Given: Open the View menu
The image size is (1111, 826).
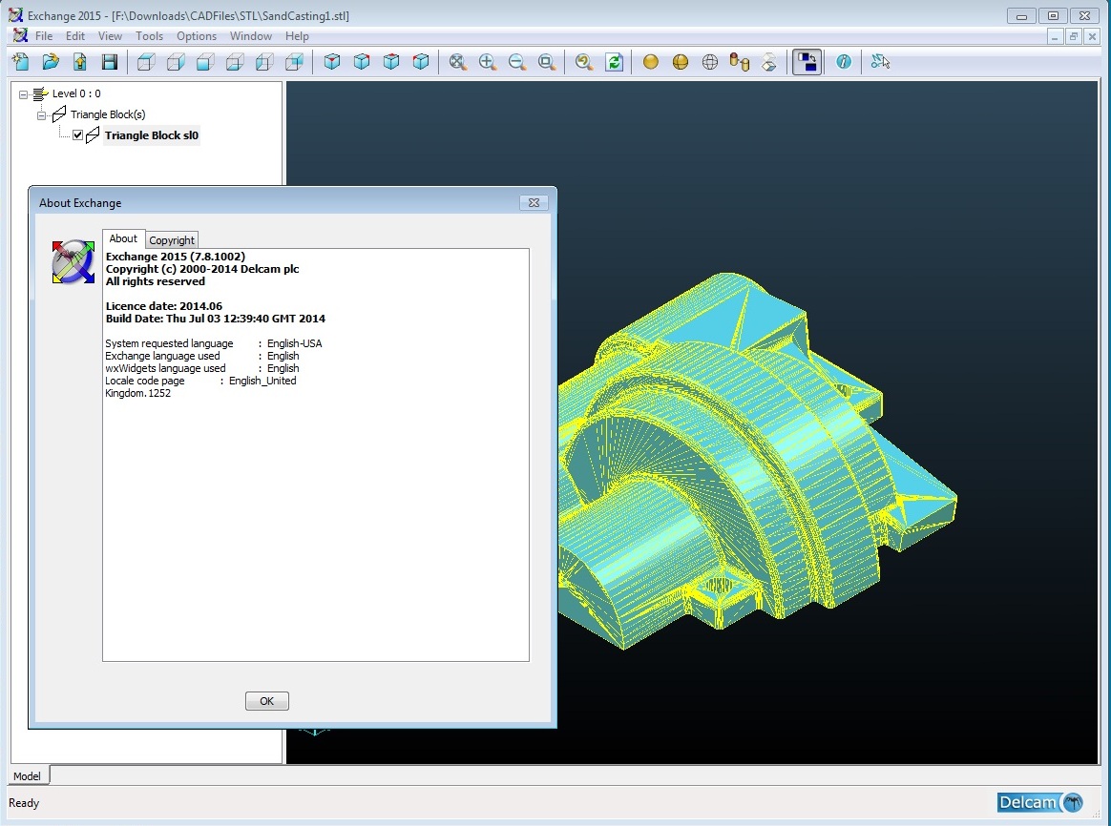Looking at the screenshot, I should (x=110, y=36).
